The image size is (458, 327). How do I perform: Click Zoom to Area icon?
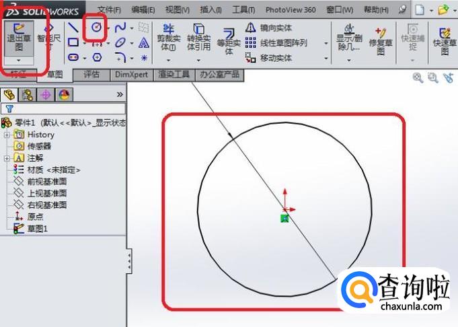coord(433,78)
